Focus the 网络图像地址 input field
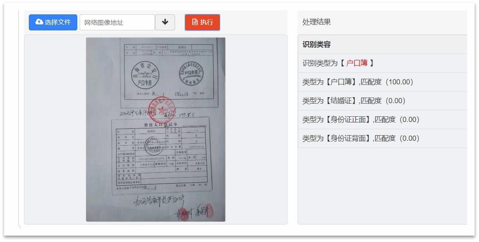The image size is (479, 242). (x=117, y=22)
